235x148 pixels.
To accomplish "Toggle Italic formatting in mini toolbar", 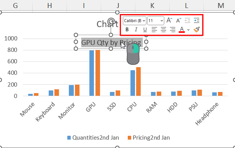I will [x=136, y=29].
